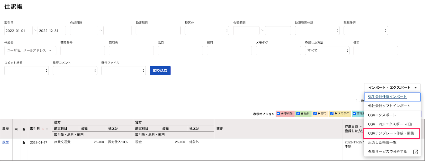The height and width of the screenshot is (161, 425).
Task: Click the 対象外 credit tax cell
Action: point(194,142)
